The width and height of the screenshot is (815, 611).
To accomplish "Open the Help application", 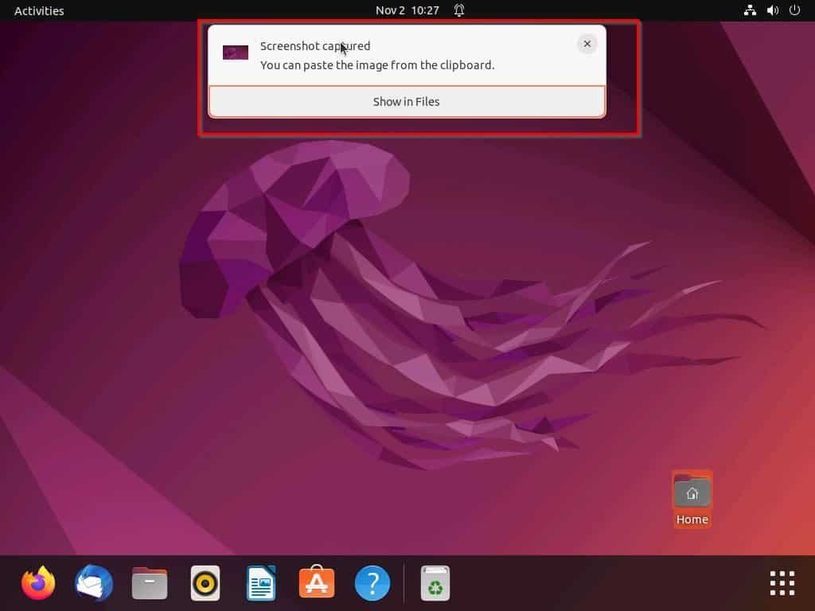I will coord(372,583).
